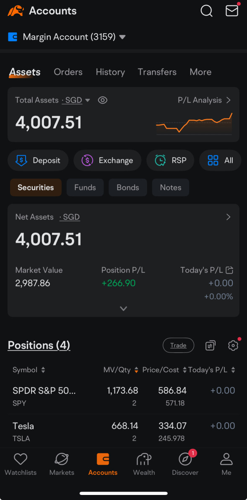Select the Funds category tab
The image size is (247, 500).
[85, 188]
